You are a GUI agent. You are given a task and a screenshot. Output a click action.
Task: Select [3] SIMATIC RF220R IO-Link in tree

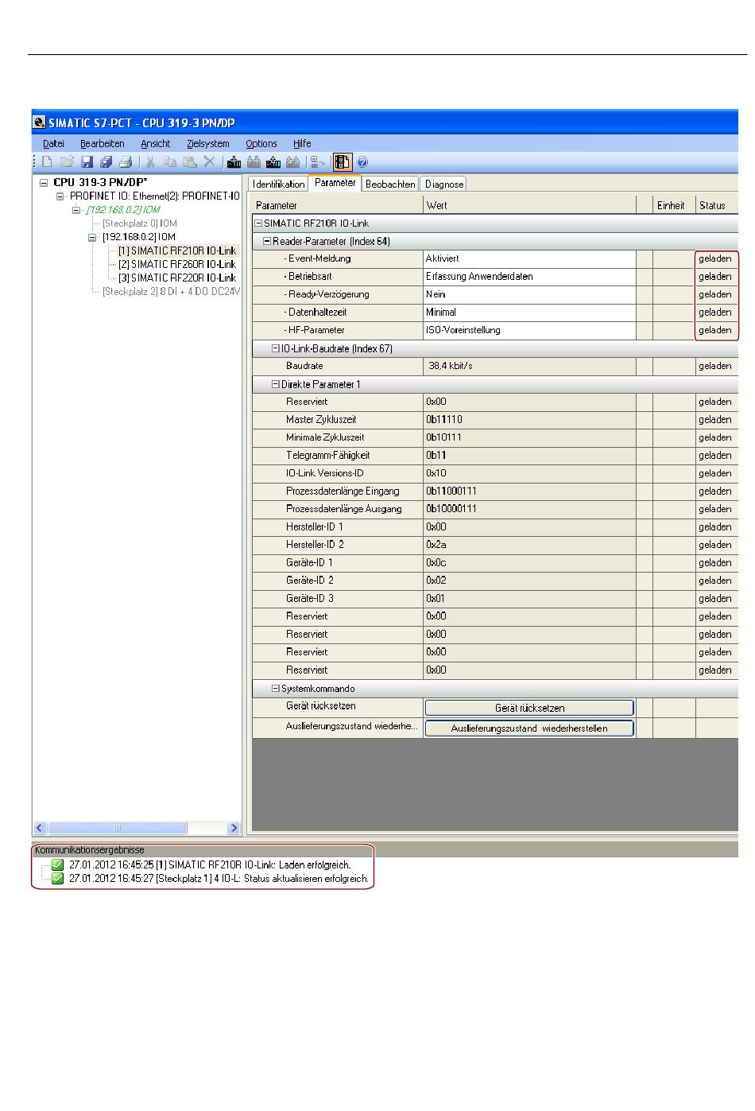(x=177, y=278)
